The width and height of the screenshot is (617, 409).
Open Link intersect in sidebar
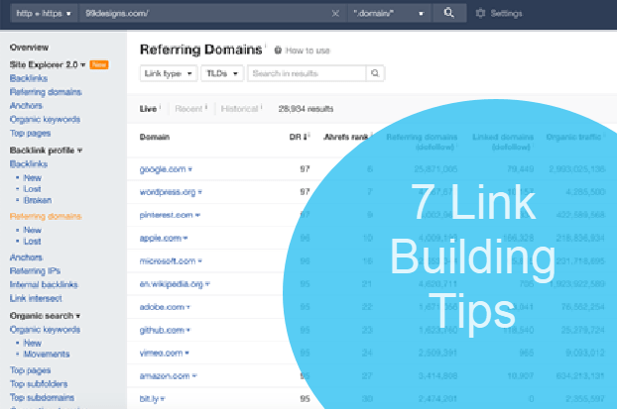click(36, 298)
